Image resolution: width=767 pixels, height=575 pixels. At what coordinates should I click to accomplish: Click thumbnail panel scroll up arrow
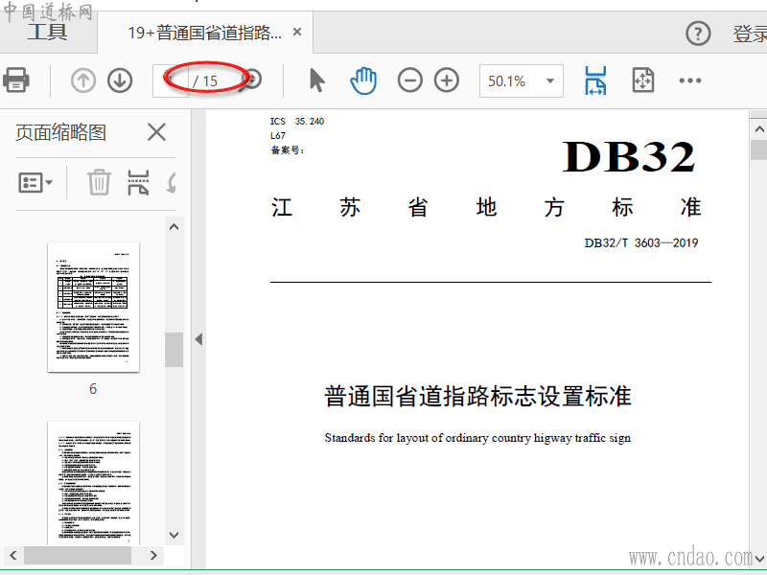pyautogui.click(x=174, y=227)
